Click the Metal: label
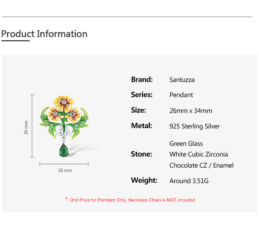 142,126
